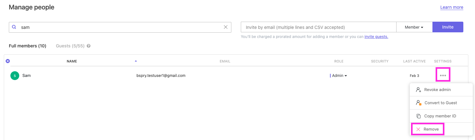Click the Revoke admin person icon
This screenshot has width=475, height=140.
point(419,90)
